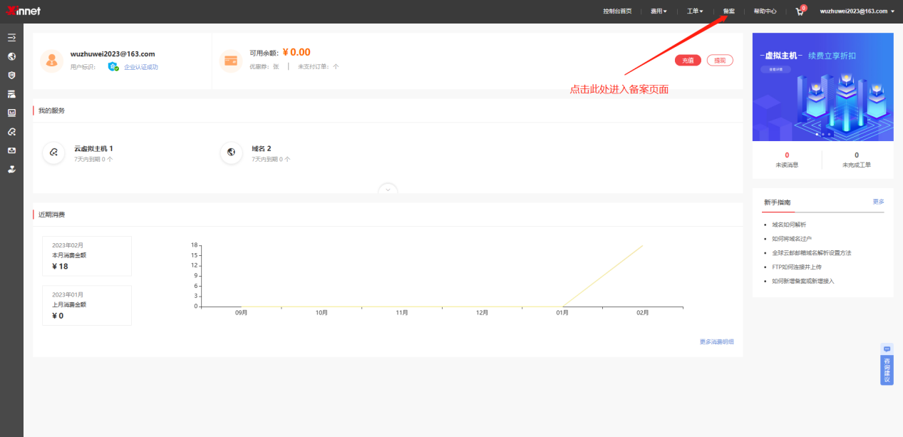Open the shield security icon in sidebar

click(11, 75)
